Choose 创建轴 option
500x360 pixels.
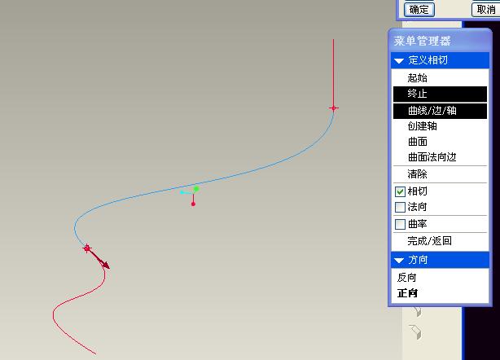coord(440,126)
